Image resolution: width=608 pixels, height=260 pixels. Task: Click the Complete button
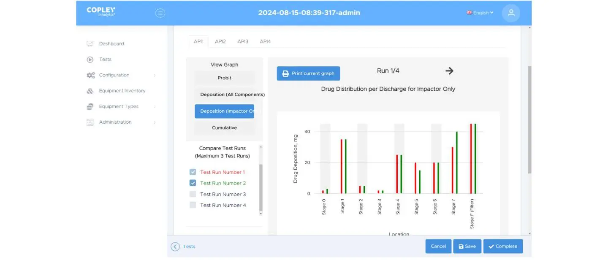503,246
